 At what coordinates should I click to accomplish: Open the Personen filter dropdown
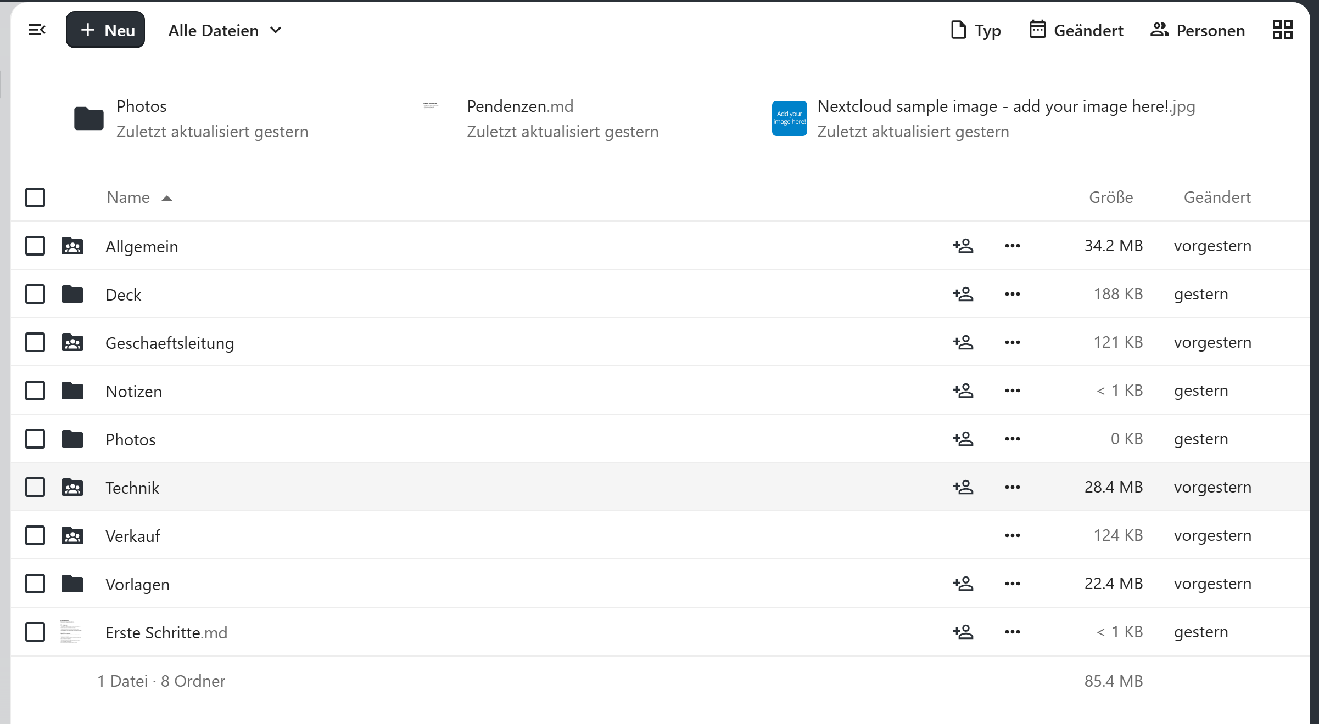click(1198, 30)
